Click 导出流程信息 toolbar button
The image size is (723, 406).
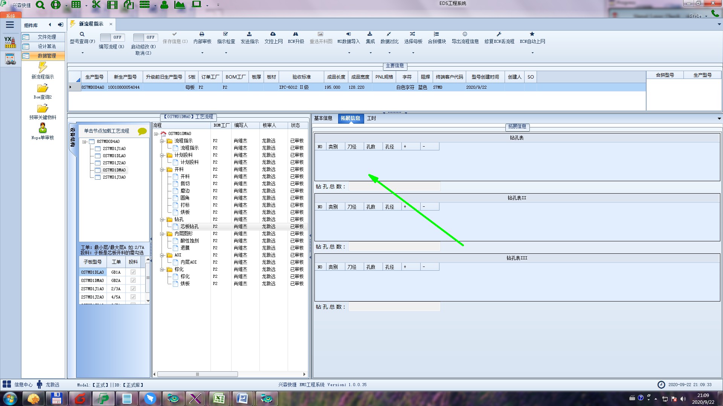tap(465, 38)
